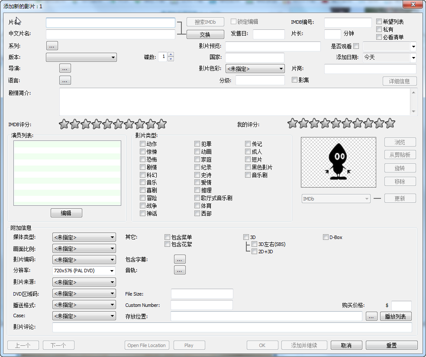Click the 浏览 cover browse button
This screenshot has width=426, height=357.
400,142
